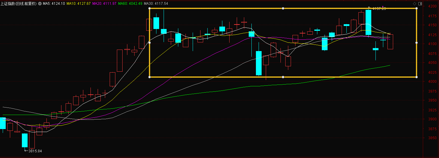Click the small magenta marker above latest candles
The image size is (439, 158).
383,7
